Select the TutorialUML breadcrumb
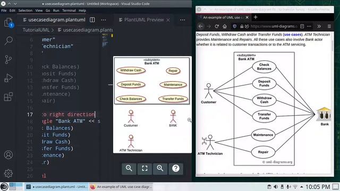The height and width of the screenshot is (191, 340). coord(36,30)
